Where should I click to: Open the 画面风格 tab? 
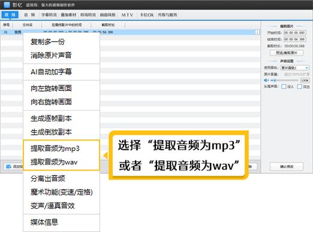pyautogui.click(x=108, y=15)
